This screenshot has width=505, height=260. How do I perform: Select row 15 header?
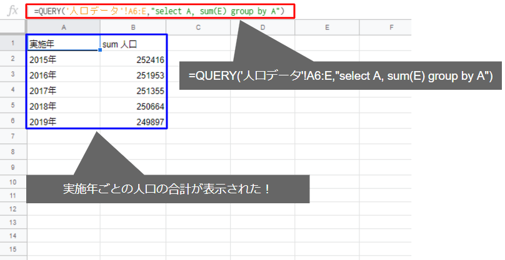(13, 249)
